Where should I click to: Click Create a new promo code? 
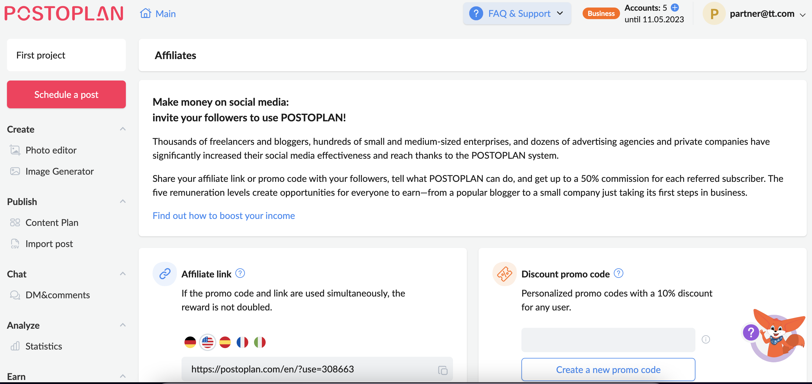(x=608, y=370)
